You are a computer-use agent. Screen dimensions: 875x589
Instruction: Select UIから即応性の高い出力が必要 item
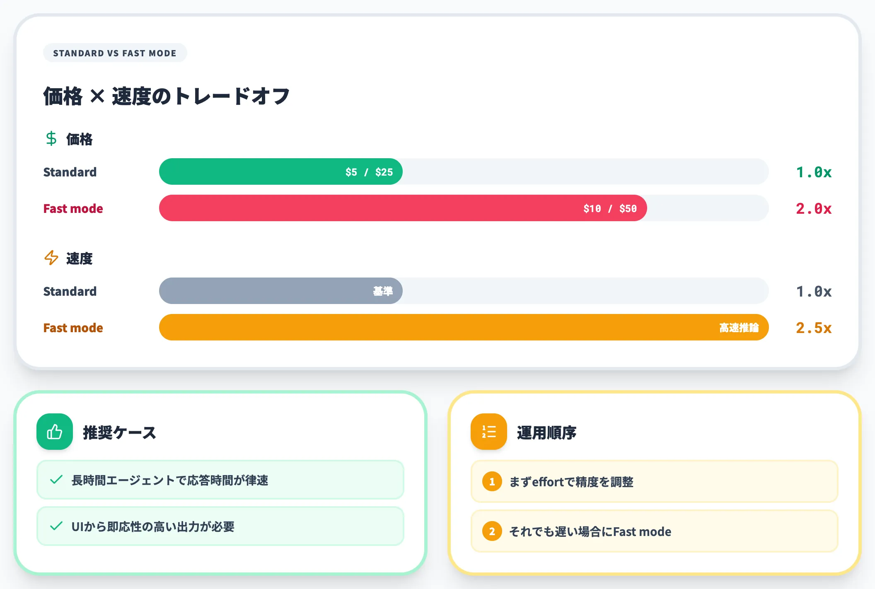pos(220,526)
